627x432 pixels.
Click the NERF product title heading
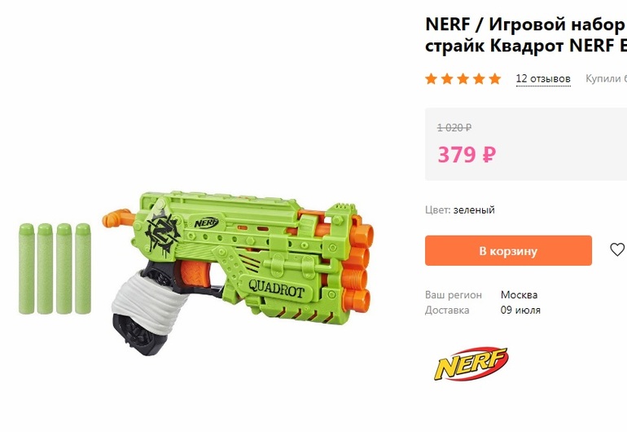coord(526,35)
